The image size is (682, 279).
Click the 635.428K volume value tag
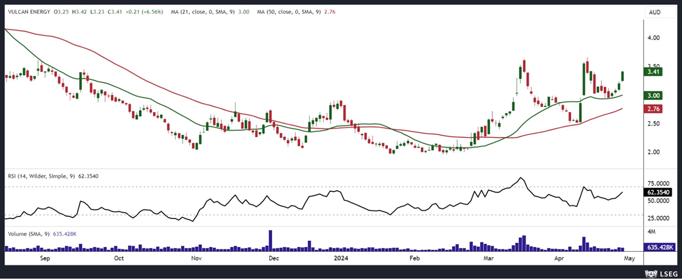click(659, 248)
